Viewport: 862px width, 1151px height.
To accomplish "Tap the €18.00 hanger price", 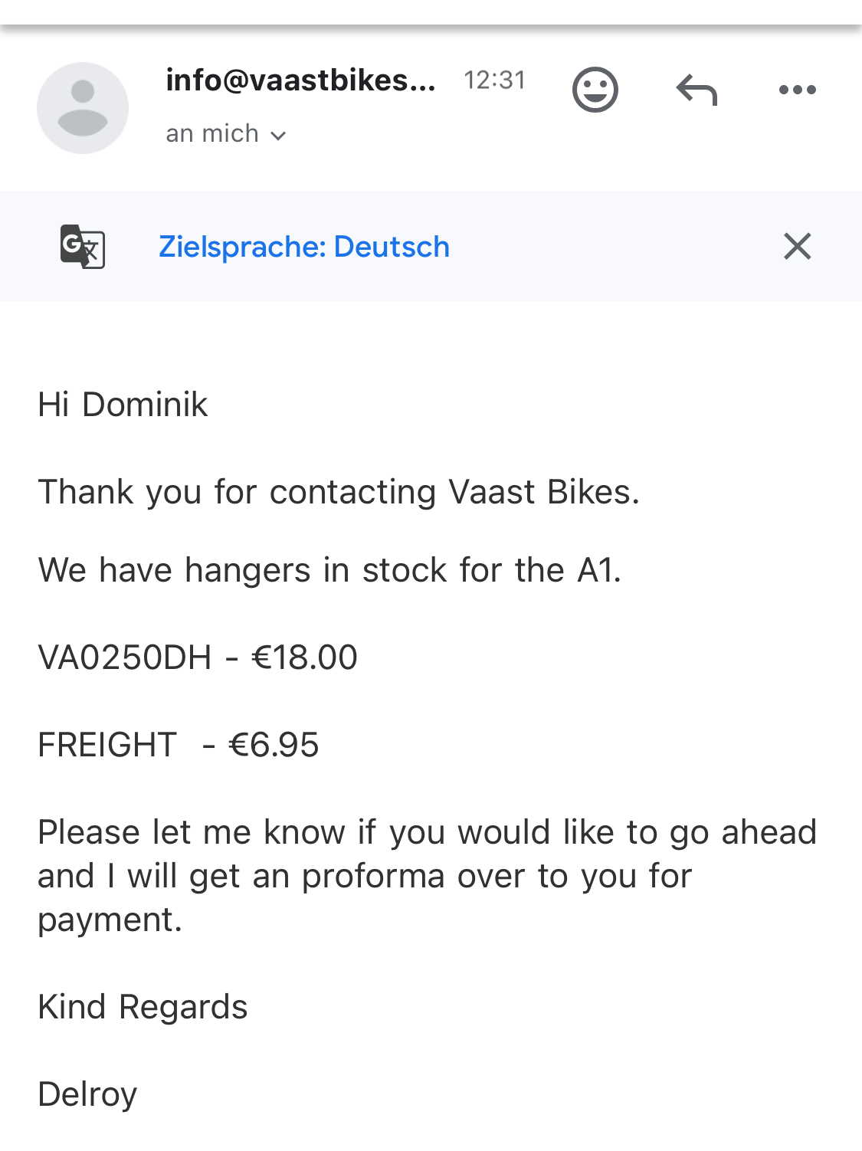I will pyautogui.click(x=304, y=657).
